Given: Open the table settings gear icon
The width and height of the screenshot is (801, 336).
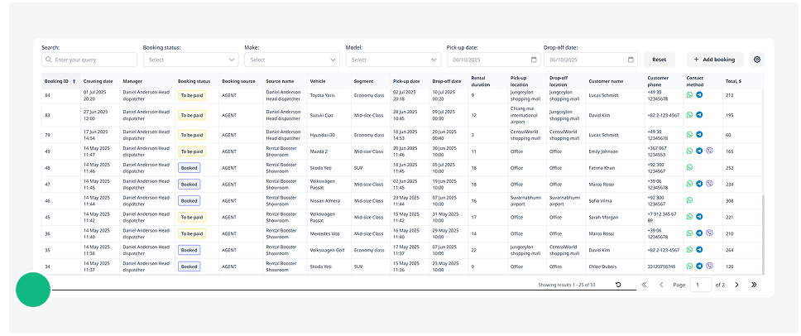Looking at the screenshot, I should 756,60.
